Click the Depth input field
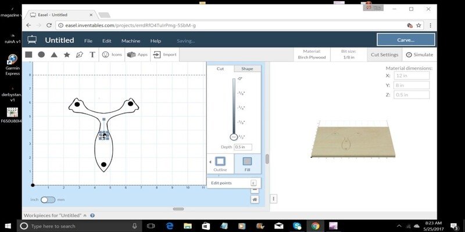 tap(243, 147)
